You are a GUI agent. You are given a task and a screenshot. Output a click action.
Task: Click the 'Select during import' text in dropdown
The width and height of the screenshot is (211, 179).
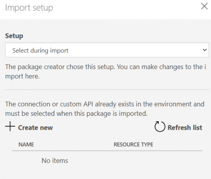(41, 51)
